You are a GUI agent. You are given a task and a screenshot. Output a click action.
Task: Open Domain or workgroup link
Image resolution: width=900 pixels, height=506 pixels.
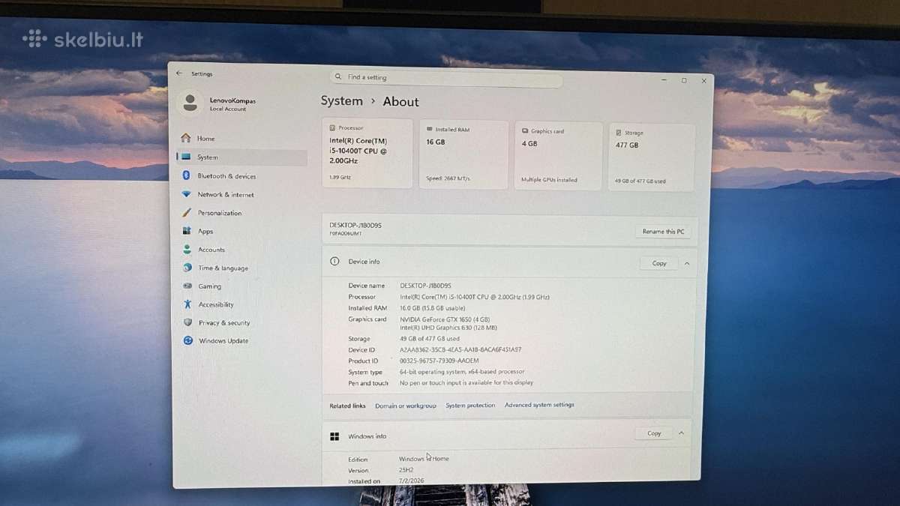(x=406, y=406)
